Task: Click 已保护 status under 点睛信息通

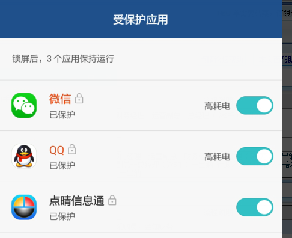Action: 62,216
